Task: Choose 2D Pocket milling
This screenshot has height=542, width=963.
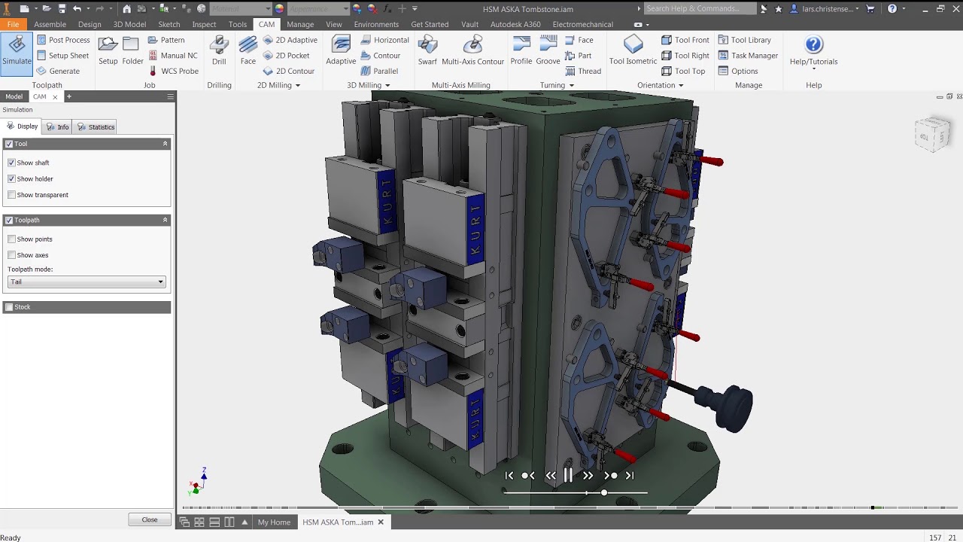Action: pos(286,56)
